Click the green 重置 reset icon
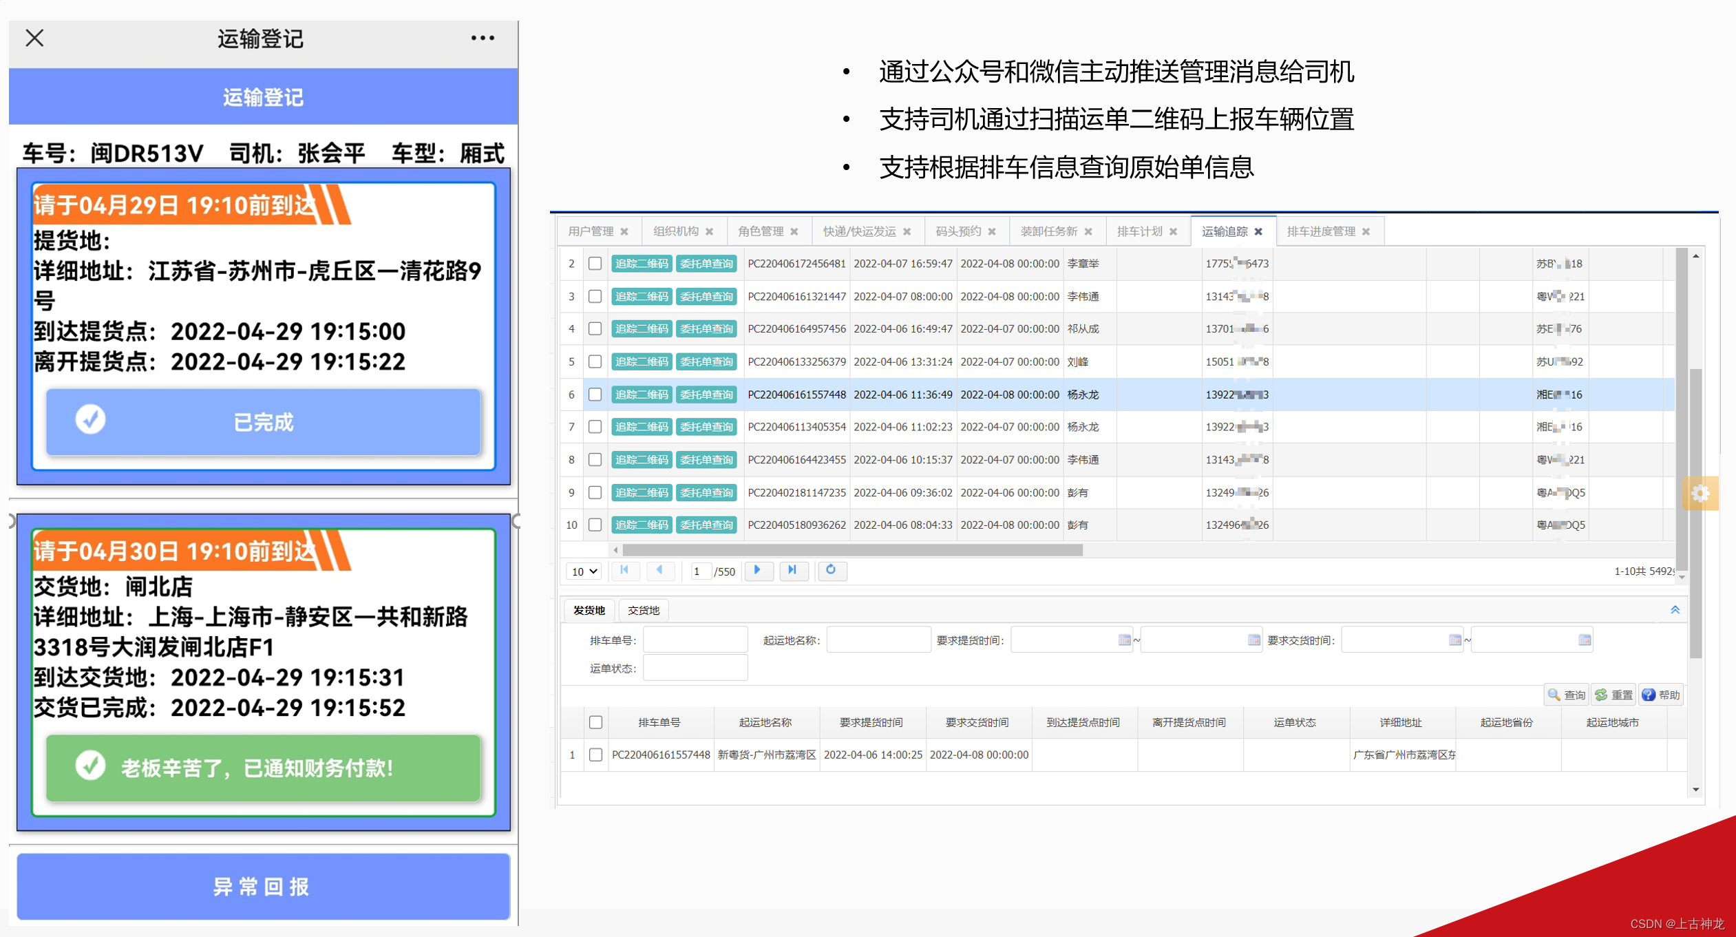This screenshot has width=1736, height=937. [1601, 694]
